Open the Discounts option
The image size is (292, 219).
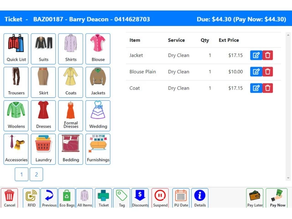point(140,198)
